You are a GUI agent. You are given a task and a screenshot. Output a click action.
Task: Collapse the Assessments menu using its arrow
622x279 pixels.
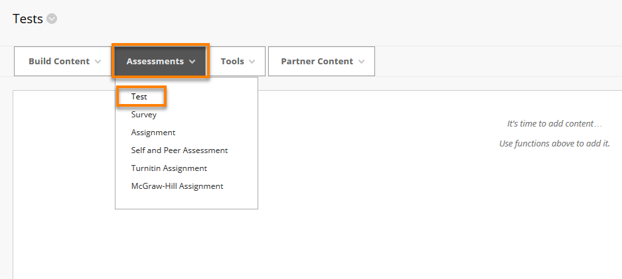coord(193,62)
